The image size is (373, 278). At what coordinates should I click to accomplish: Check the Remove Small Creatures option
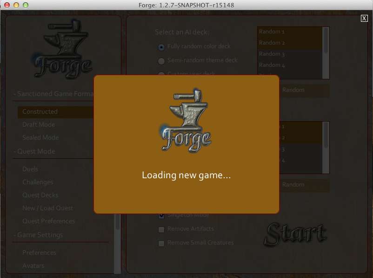point(161,243)
